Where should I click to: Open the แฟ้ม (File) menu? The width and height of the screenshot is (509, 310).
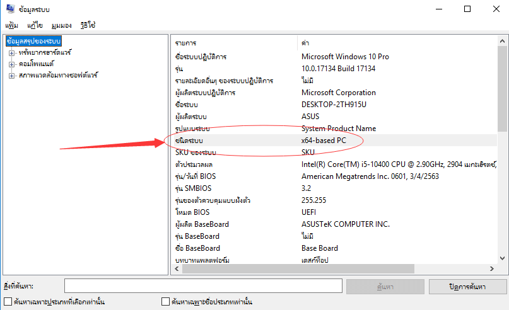pyautogui.click(x=11, y=26)
